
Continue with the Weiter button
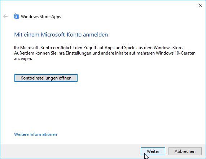pos(153,151)
